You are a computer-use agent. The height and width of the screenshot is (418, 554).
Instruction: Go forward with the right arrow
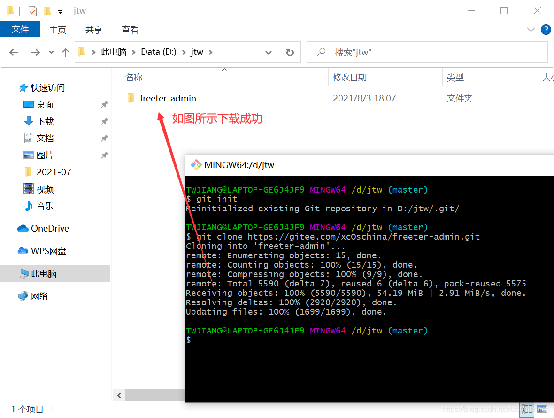click(35, 52)
